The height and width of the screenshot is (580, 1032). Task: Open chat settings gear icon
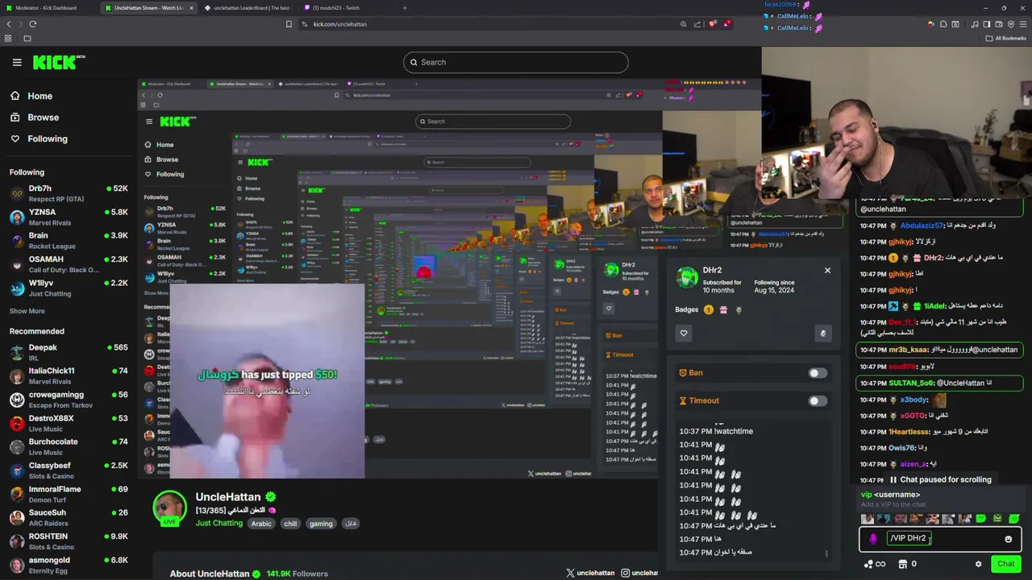(978, 564)
